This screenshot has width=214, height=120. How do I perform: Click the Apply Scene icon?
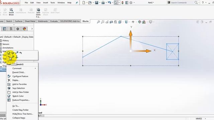pyautogui.click(x=144, y=22)
